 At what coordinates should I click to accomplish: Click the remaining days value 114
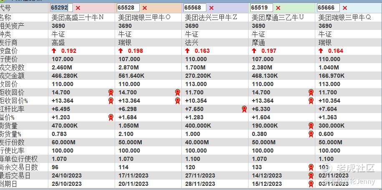point(123,167)
